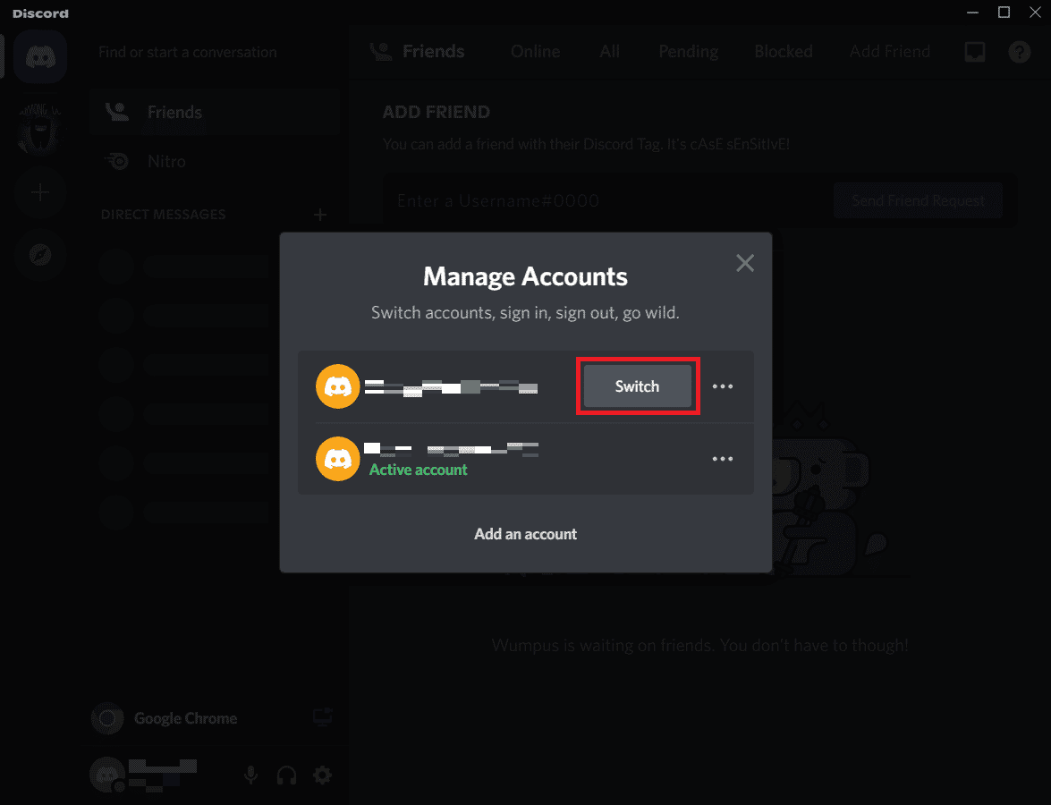Select the first account's orange avatar
The width and height of the screenshot is (1051, 805).
tap(338, 386)
